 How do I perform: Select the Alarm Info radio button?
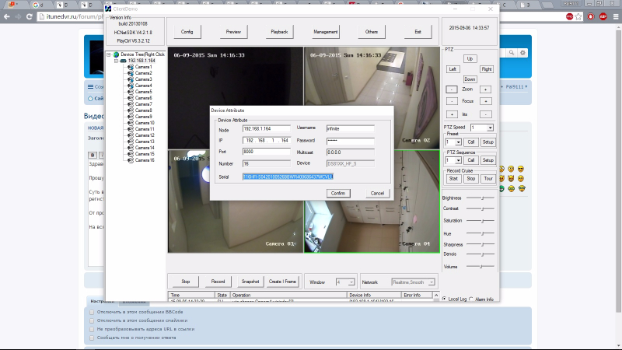tap(471, 299)
